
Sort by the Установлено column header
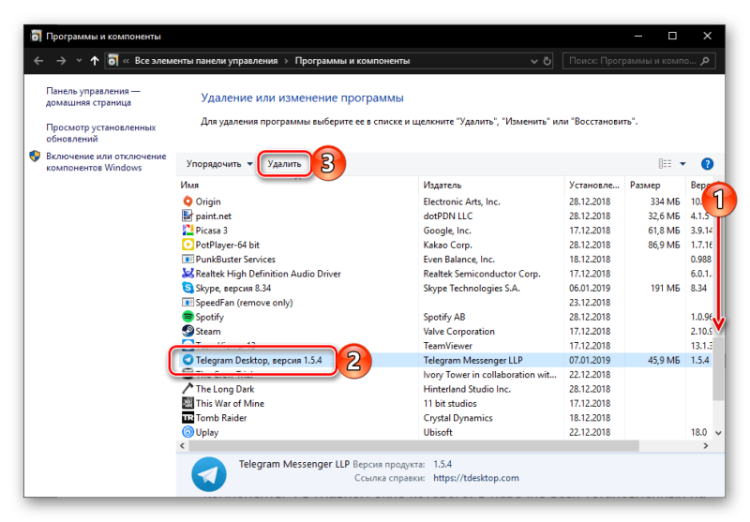pyautogui.click(x=594, y=185)
